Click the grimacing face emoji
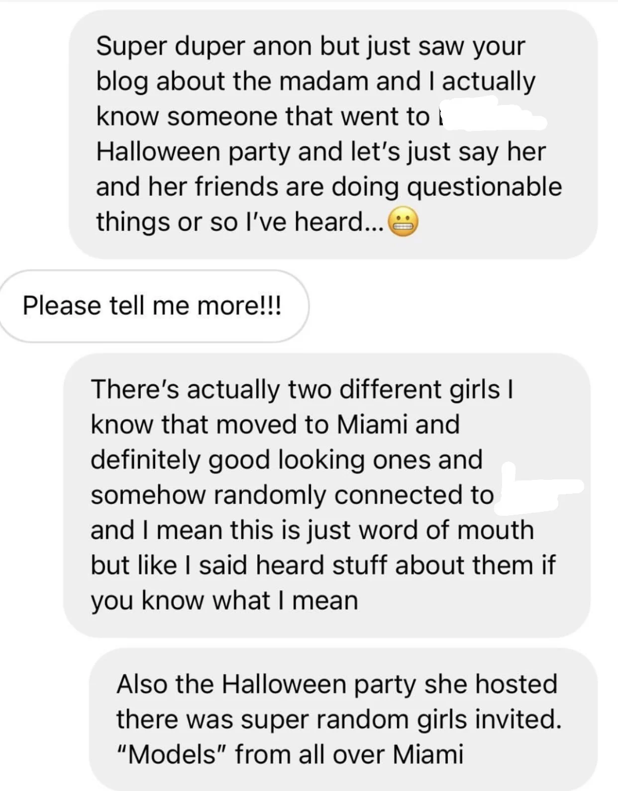This screenshot has height=791, width=618. point(403,223)
